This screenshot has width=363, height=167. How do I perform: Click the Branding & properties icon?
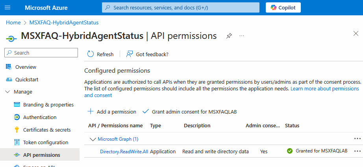[17, 105]
